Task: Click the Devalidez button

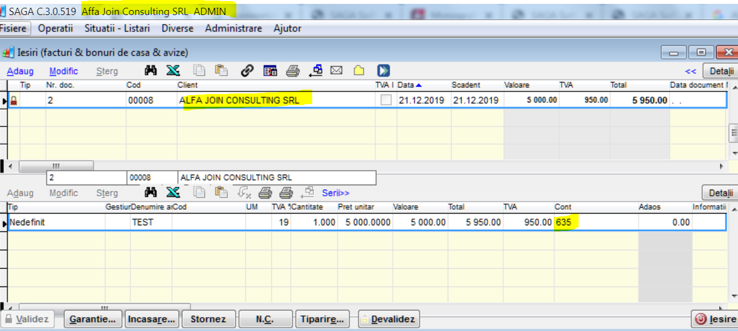Action: pos(388,319)
